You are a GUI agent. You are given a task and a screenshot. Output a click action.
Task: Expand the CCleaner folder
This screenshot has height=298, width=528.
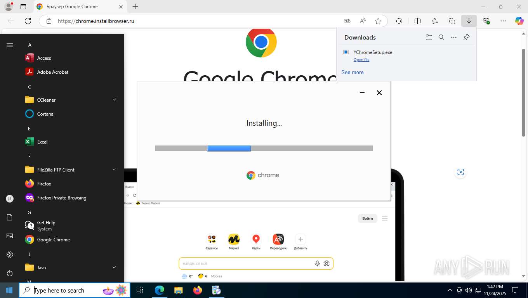[x=70, y=100]
